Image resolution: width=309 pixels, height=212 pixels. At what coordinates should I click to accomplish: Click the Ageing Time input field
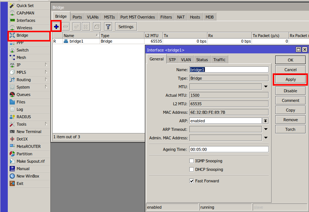[x=229, y=149]
